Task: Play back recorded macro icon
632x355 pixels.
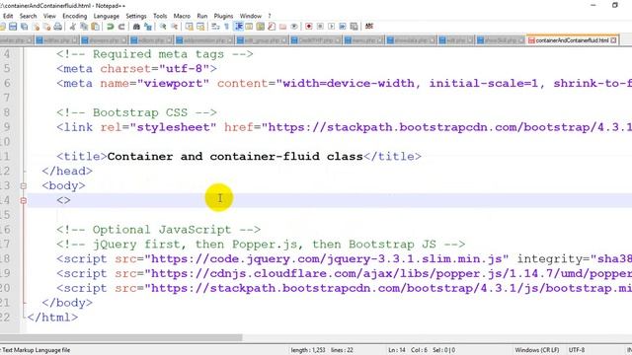Action: coord(332,27)
